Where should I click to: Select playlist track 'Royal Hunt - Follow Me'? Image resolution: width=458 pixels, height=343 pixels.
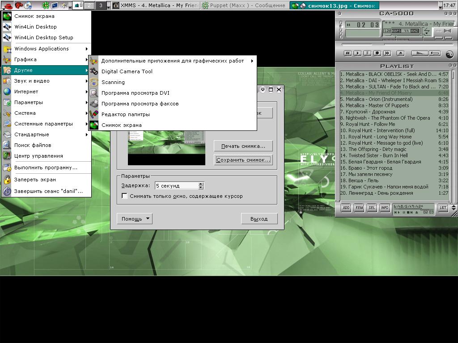[394, 124]
